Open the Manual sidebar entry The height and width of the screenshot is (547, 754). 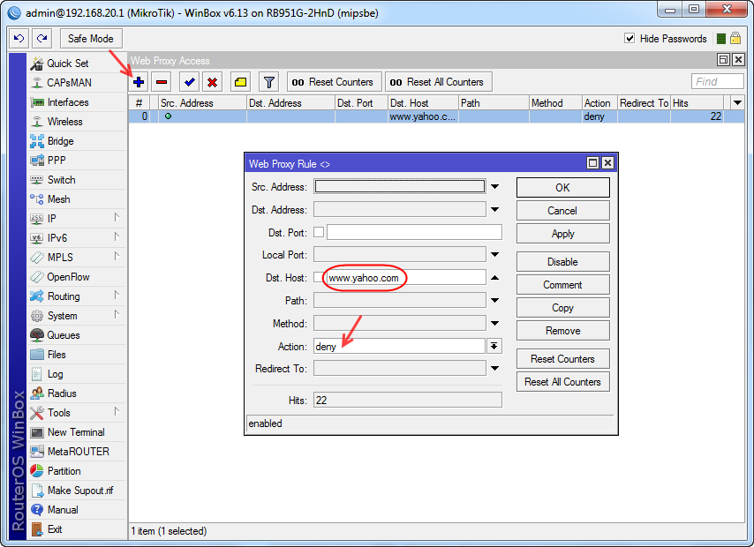click(x=63, y=510)
